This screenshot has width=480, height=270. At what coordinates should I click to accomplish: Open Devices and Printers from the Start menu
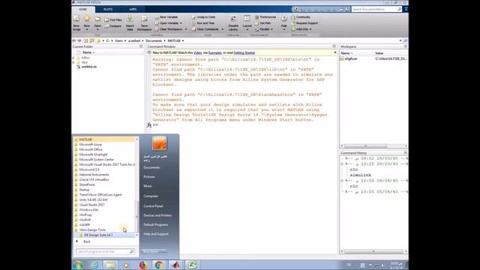click(x=157, y=215)
